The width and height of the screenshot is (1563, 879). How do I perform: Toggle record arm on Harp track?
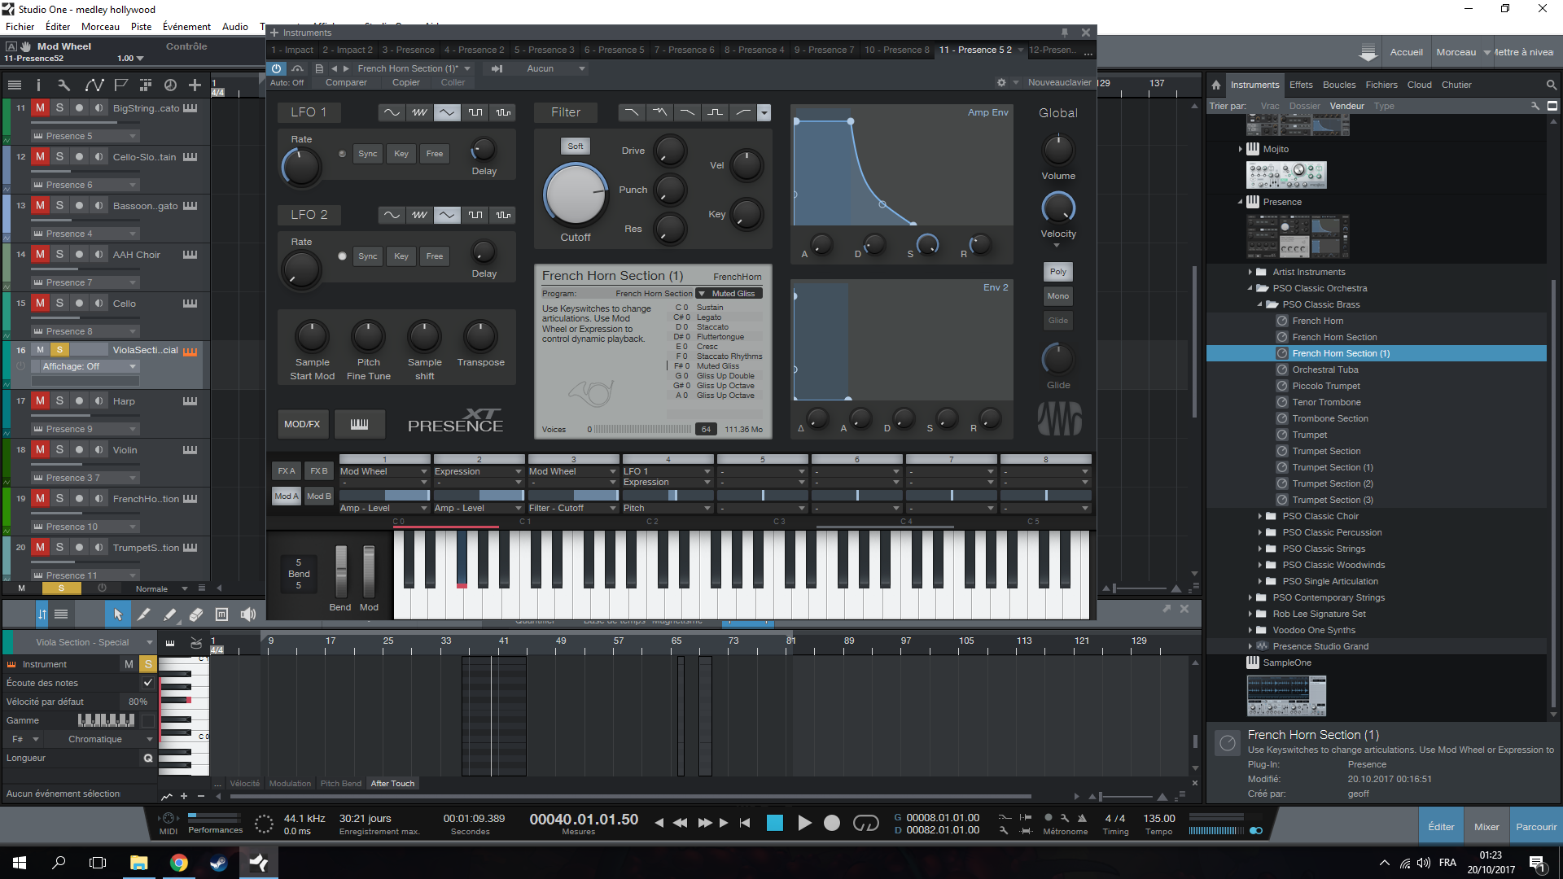click(x=79, y=400)
